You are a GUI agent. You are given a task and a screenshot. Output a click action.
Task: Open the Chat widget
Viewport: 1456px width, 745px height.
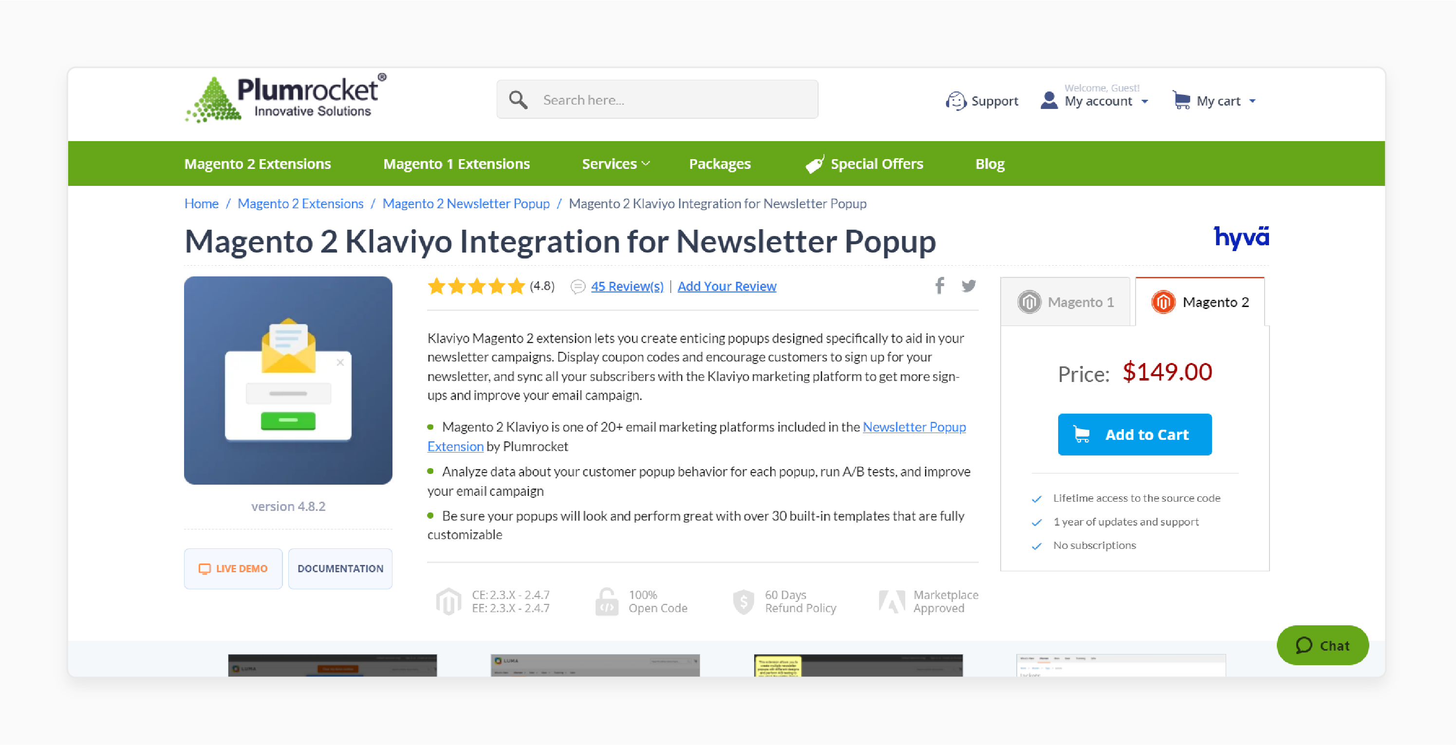1323,645
